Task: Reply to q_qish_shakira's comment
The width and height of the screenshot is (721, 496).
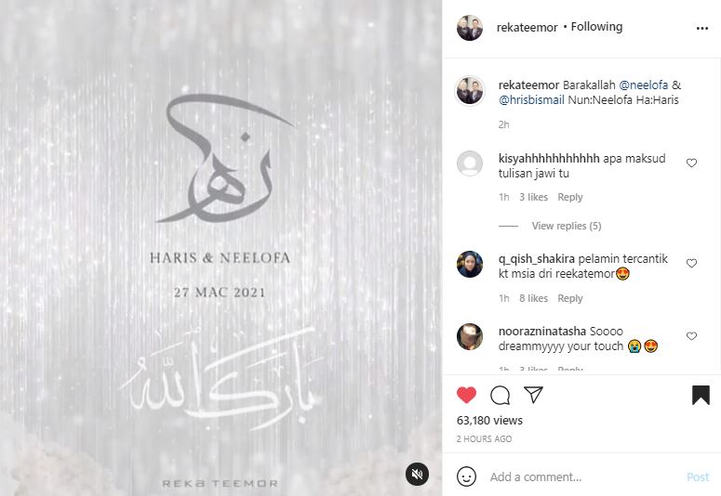Action: (x=569, y=298)
